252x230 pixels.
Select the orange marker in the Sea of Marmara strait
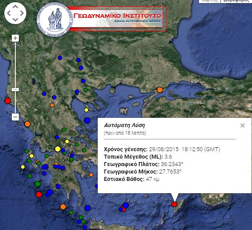[x=160, y=90]
